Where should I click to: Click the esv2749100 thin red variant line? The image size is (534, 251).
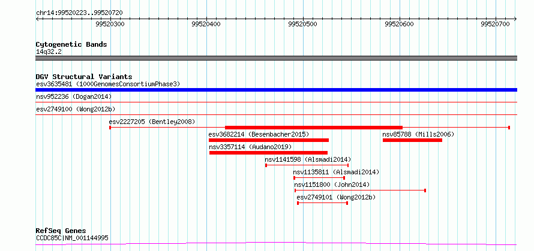pyautogui.click(x=276, y=114)
